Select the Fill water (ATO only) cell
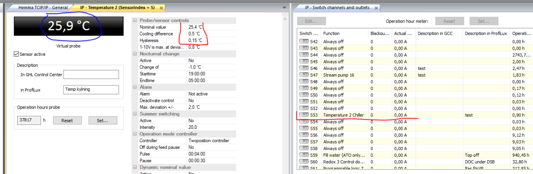 coord(345,155)
